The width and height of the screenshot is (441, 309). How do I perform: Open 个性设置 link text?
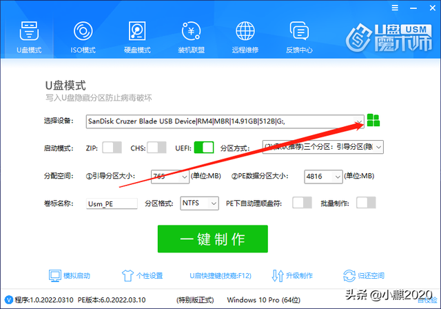(150, 275)
